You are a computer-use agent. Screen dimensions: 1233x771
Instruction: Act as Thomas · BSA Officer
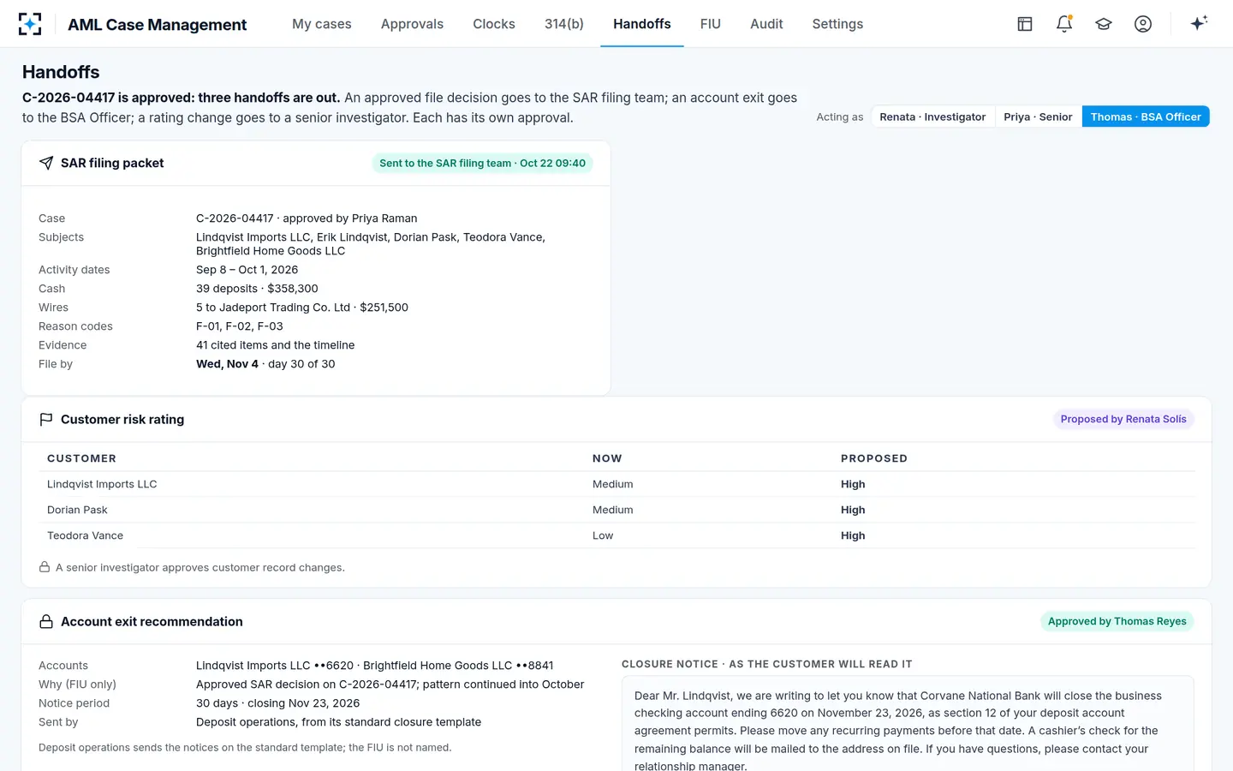(1146, 117)
